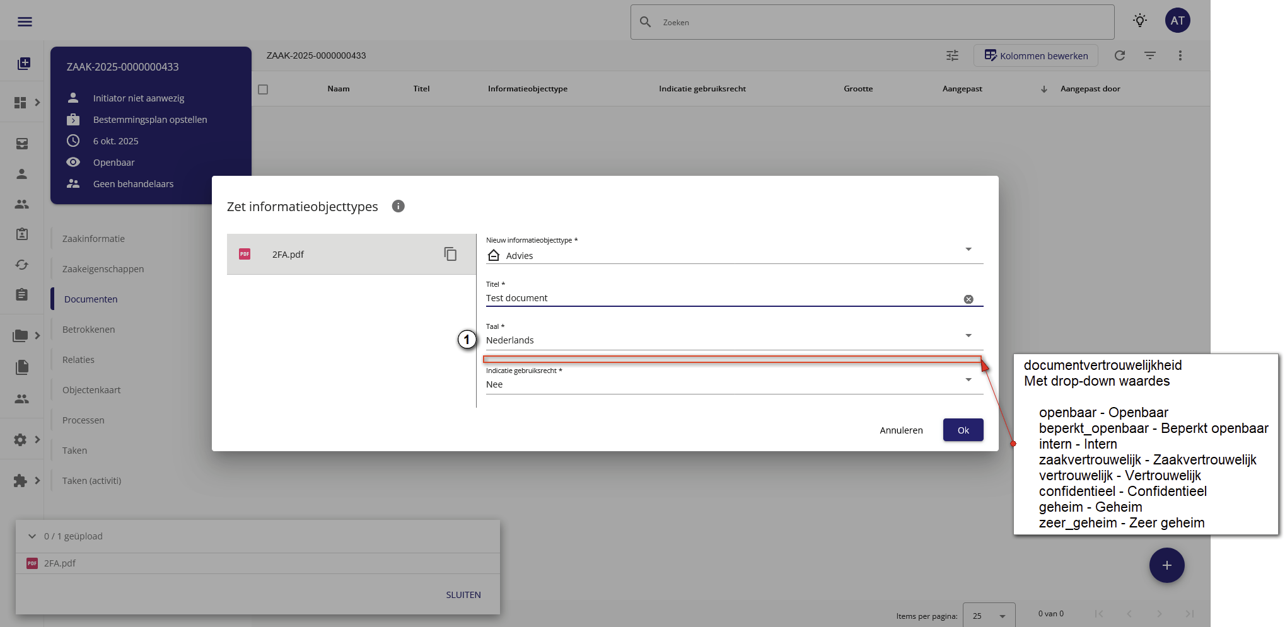The height and width of the screenshot is (627, 1285).
Task: Click SLUITEN in the upload panel
Action: pos(463,595)
